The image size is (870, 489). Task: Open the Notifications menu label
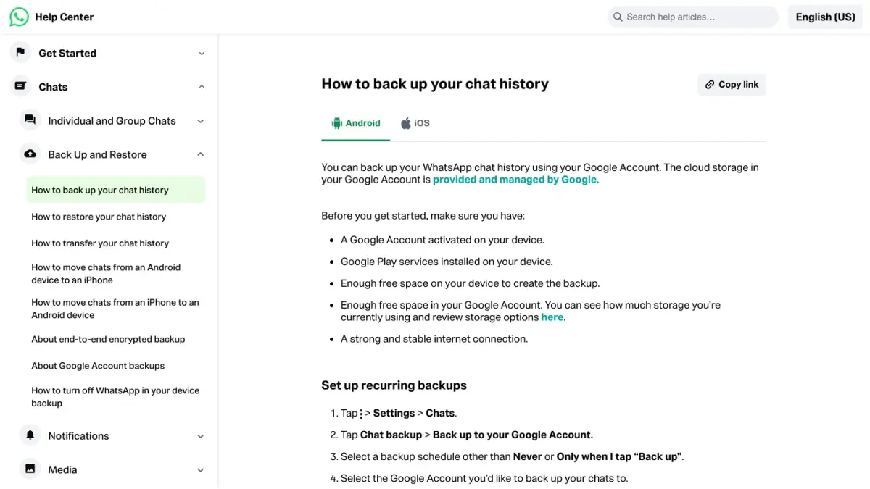(x=78, y=435)
